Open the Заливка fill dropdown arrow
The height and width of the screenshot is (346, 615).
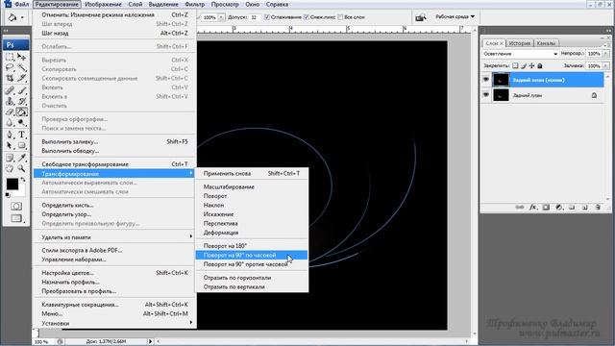coord(605,66)
